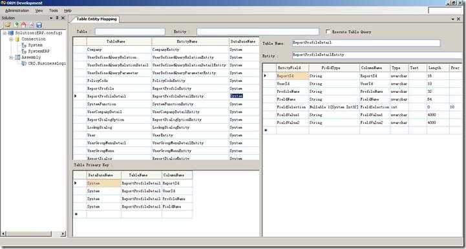Sort by EntityName column header
The width and height of the screenshot is (466, 249).
coord(190,41)
